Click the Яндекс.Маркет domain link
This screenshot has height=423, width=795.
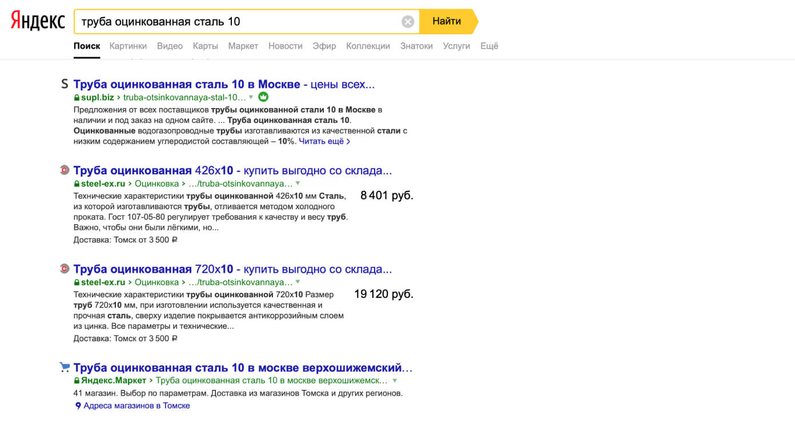[x=114, y=380]
